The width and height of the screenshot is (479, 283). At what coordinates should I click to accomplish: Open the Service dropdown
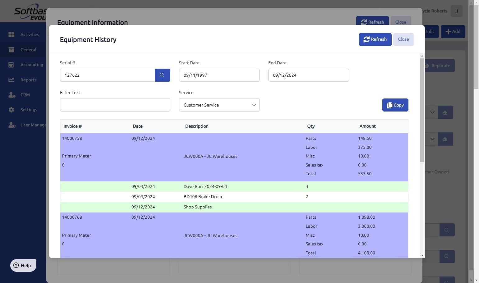point(219,105)
